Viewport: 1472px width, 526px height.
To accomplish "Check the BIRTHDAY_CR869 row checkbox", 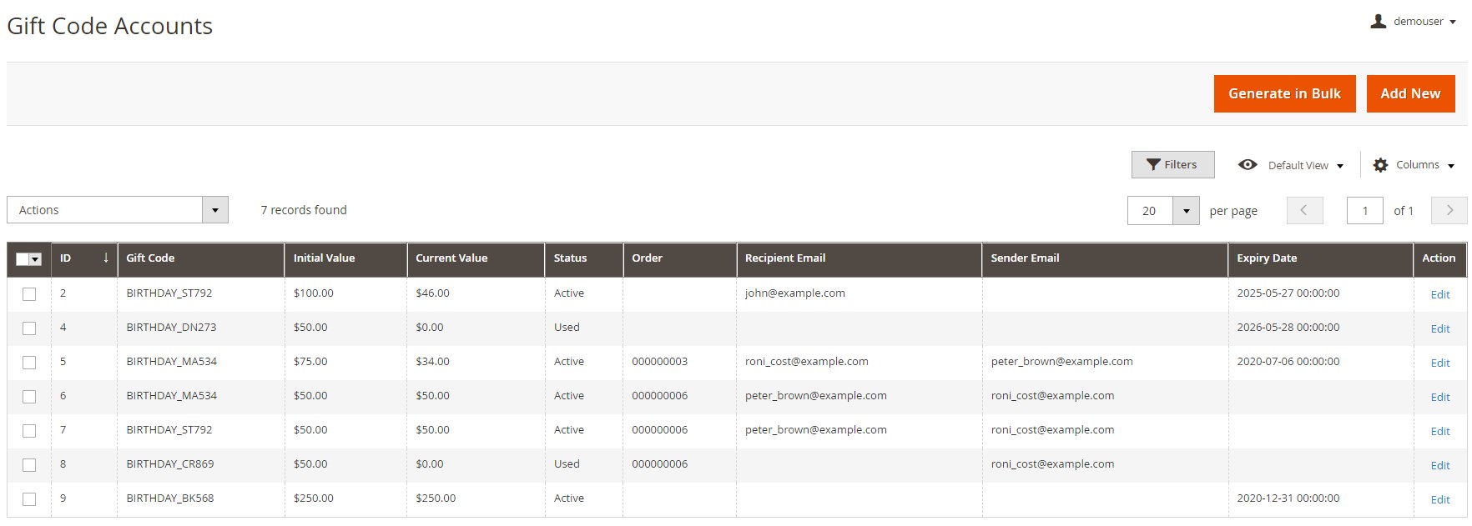I will (x=29, y=465).
